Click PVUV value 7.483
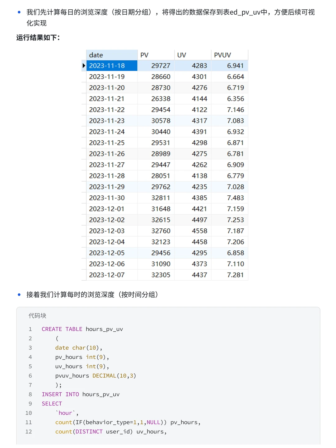Screen dimensions: 336x448 click(236, 198)
